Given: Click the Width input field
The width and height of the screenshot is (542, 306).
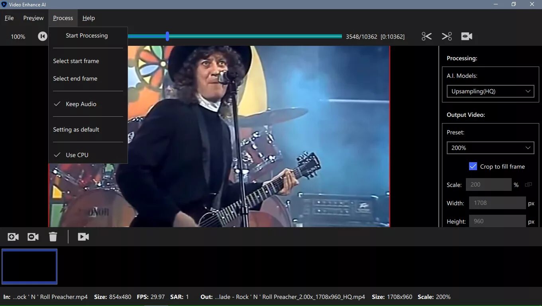Looking at the screenshot, I should click(497, 203).
